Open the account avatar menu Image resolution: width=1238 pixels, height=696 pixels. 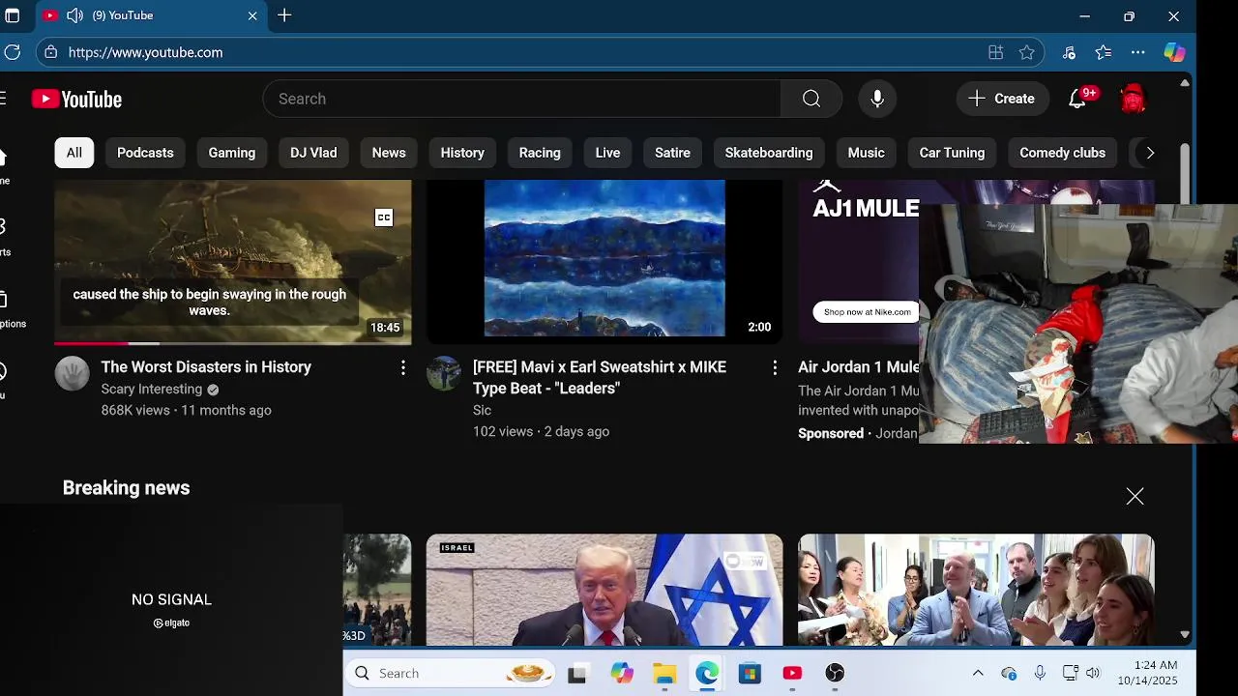(1133, 99)
